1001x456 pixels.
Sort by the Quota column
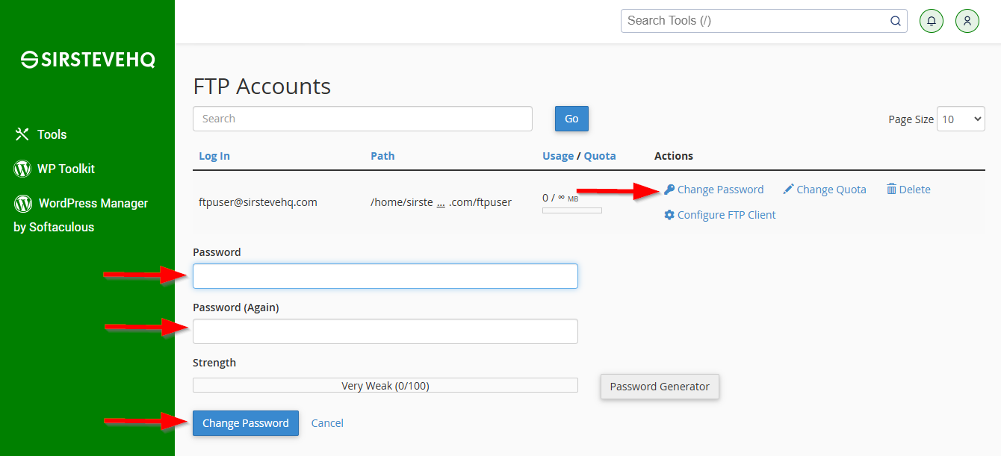[600, 156]
